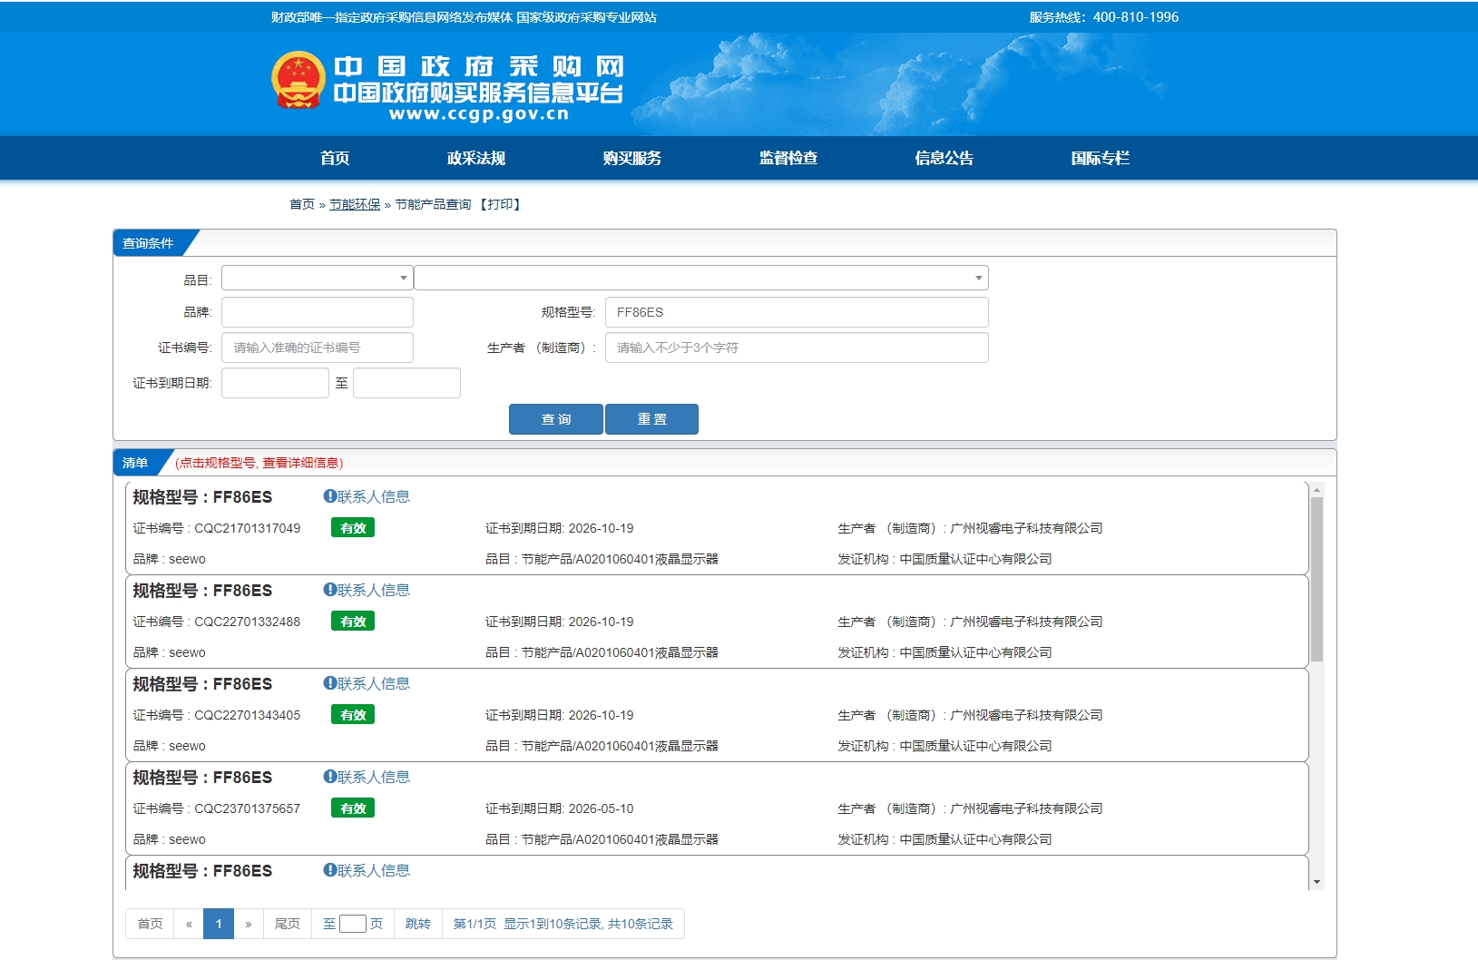The image size is (1478, 960).
Task: Reset the form with 重置 button
Action: (651, 419)
